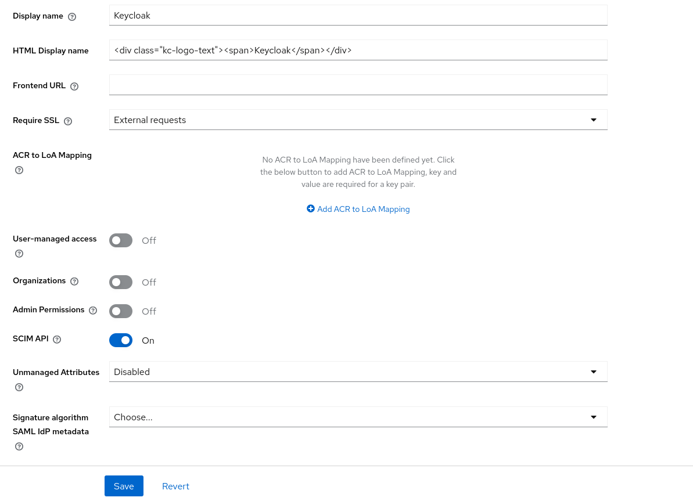Open help icon under ACR to LoA Mapping

click(x=19, y=170)
